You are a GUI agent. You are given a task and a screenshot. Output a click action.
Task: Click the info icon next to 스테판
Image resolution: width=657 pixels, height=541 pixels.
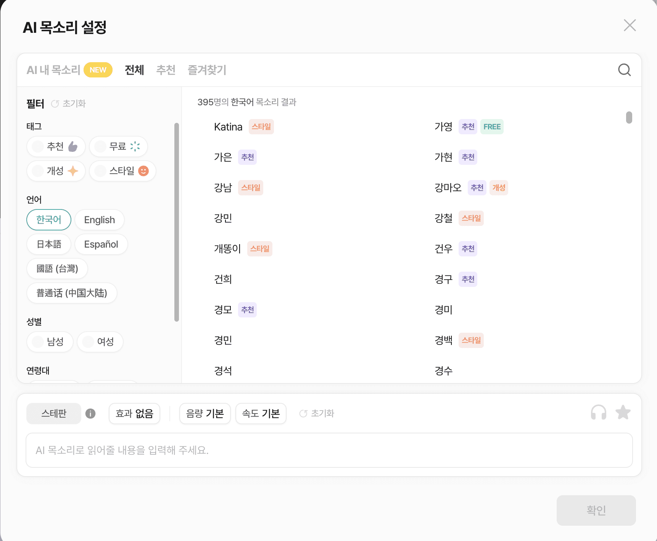click(x=90, y=414)
